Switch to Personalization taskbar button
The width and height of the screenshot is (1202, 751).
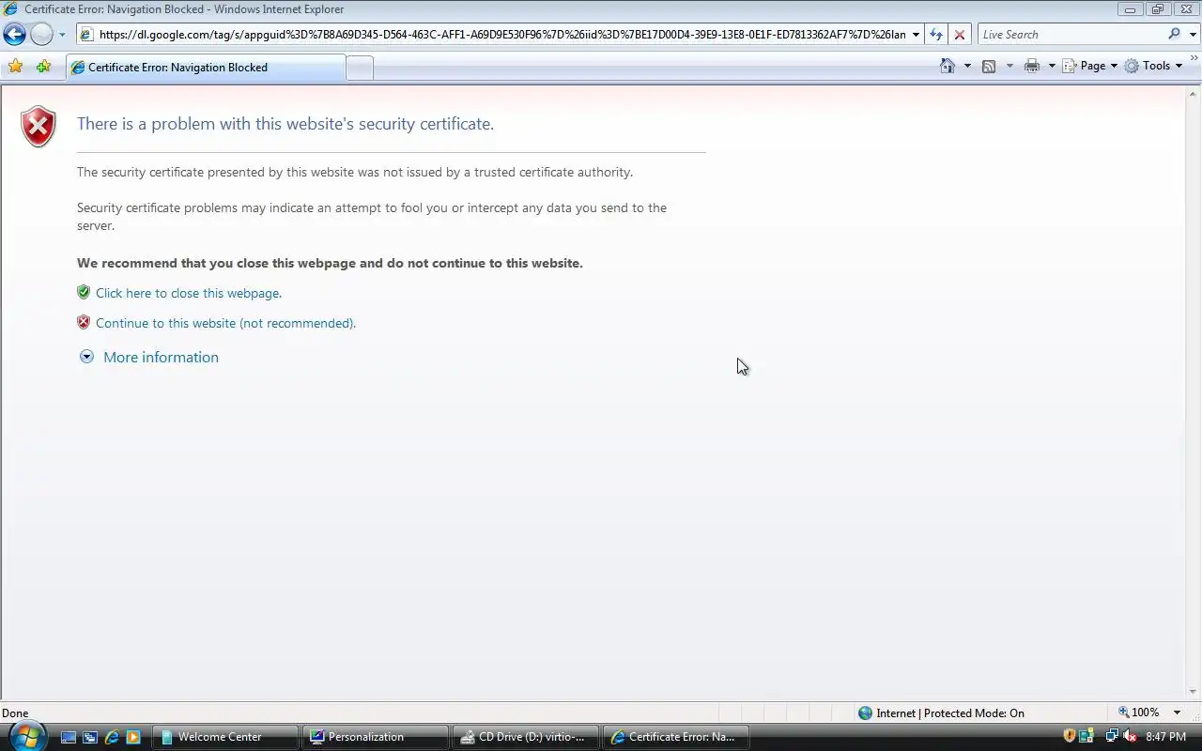click(376, 737)
